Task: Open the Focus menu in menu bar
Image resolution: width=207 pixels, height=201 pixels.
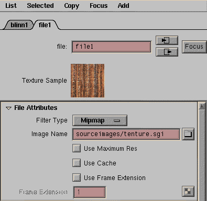Action: [x=99, y=6]
